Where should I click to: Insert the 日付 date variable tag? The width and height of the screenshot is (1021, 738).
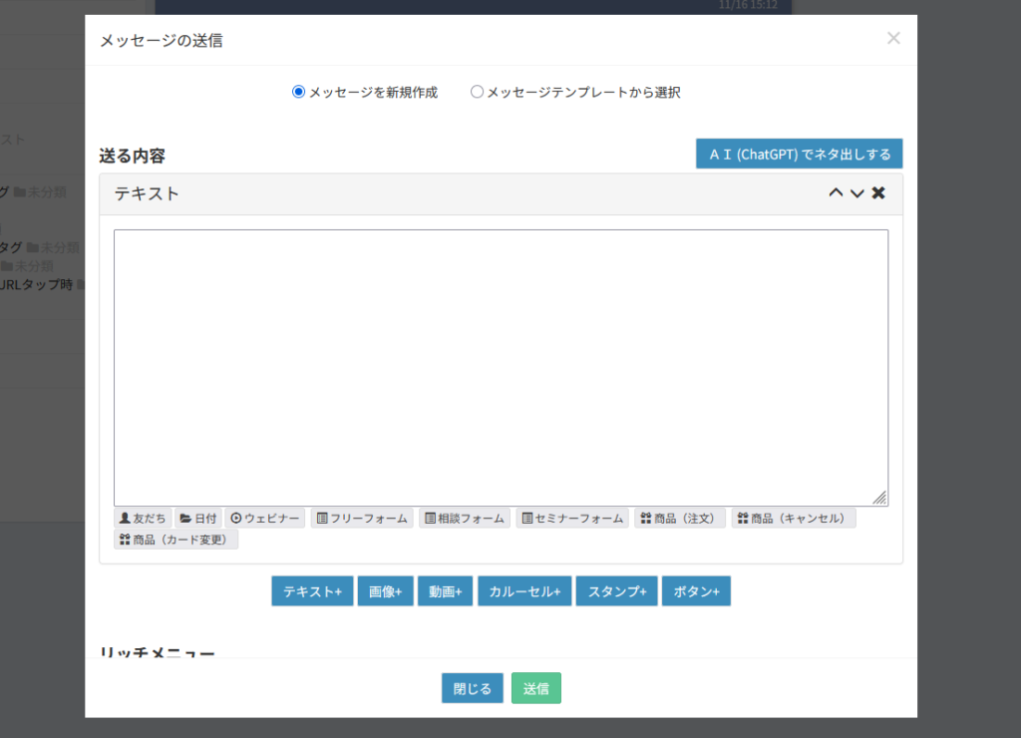pyautogui.click(x=197, y=519)
